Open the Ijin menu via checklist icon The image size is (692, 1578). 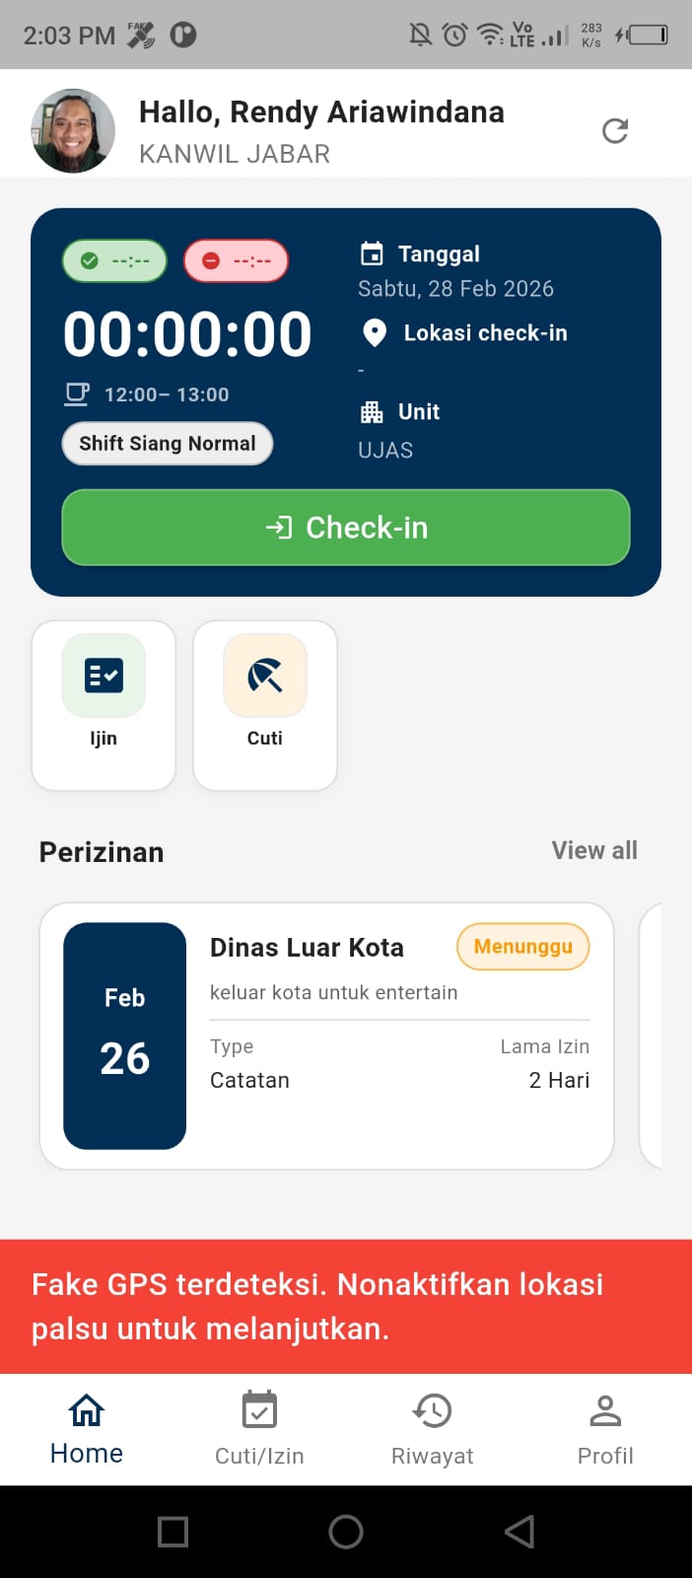tap(104, 676)
